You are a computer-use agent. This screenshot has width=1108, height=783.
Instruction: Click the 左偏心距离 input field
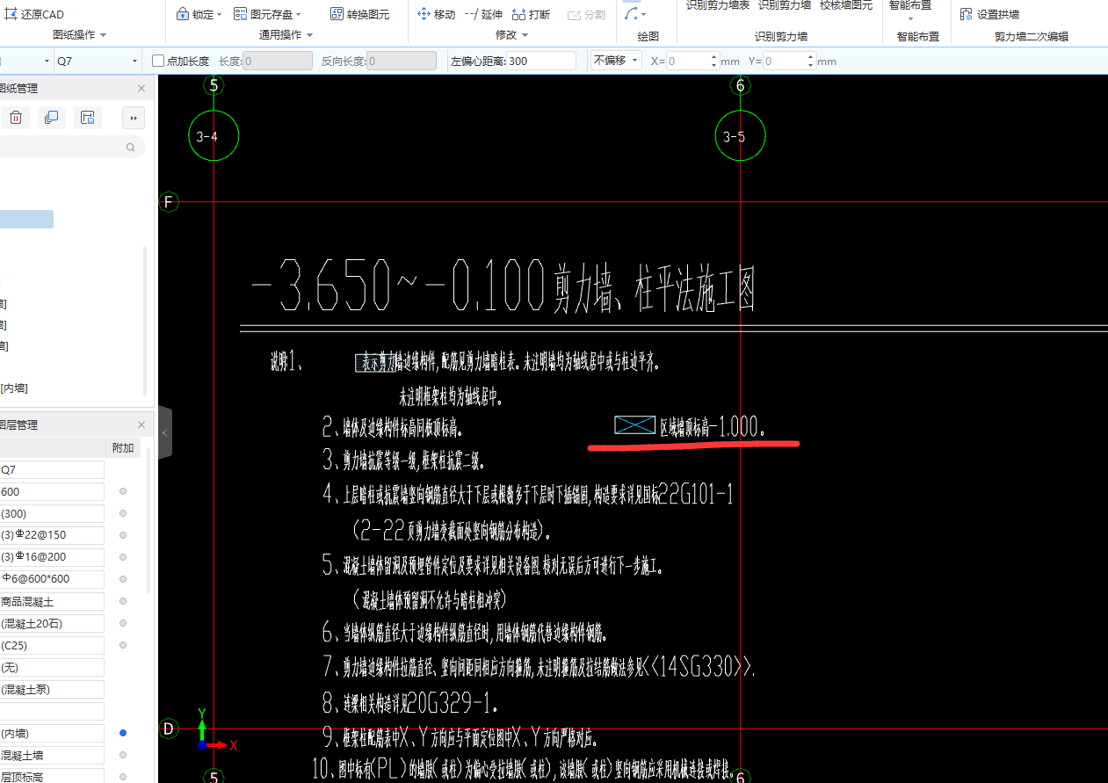(541, 61)
